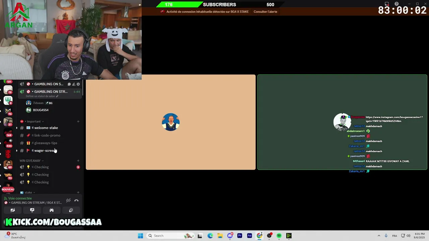This screenshot has width=429, height=241.
Task: Open the Discord help question-mark icon
Action: pos(396,4)
